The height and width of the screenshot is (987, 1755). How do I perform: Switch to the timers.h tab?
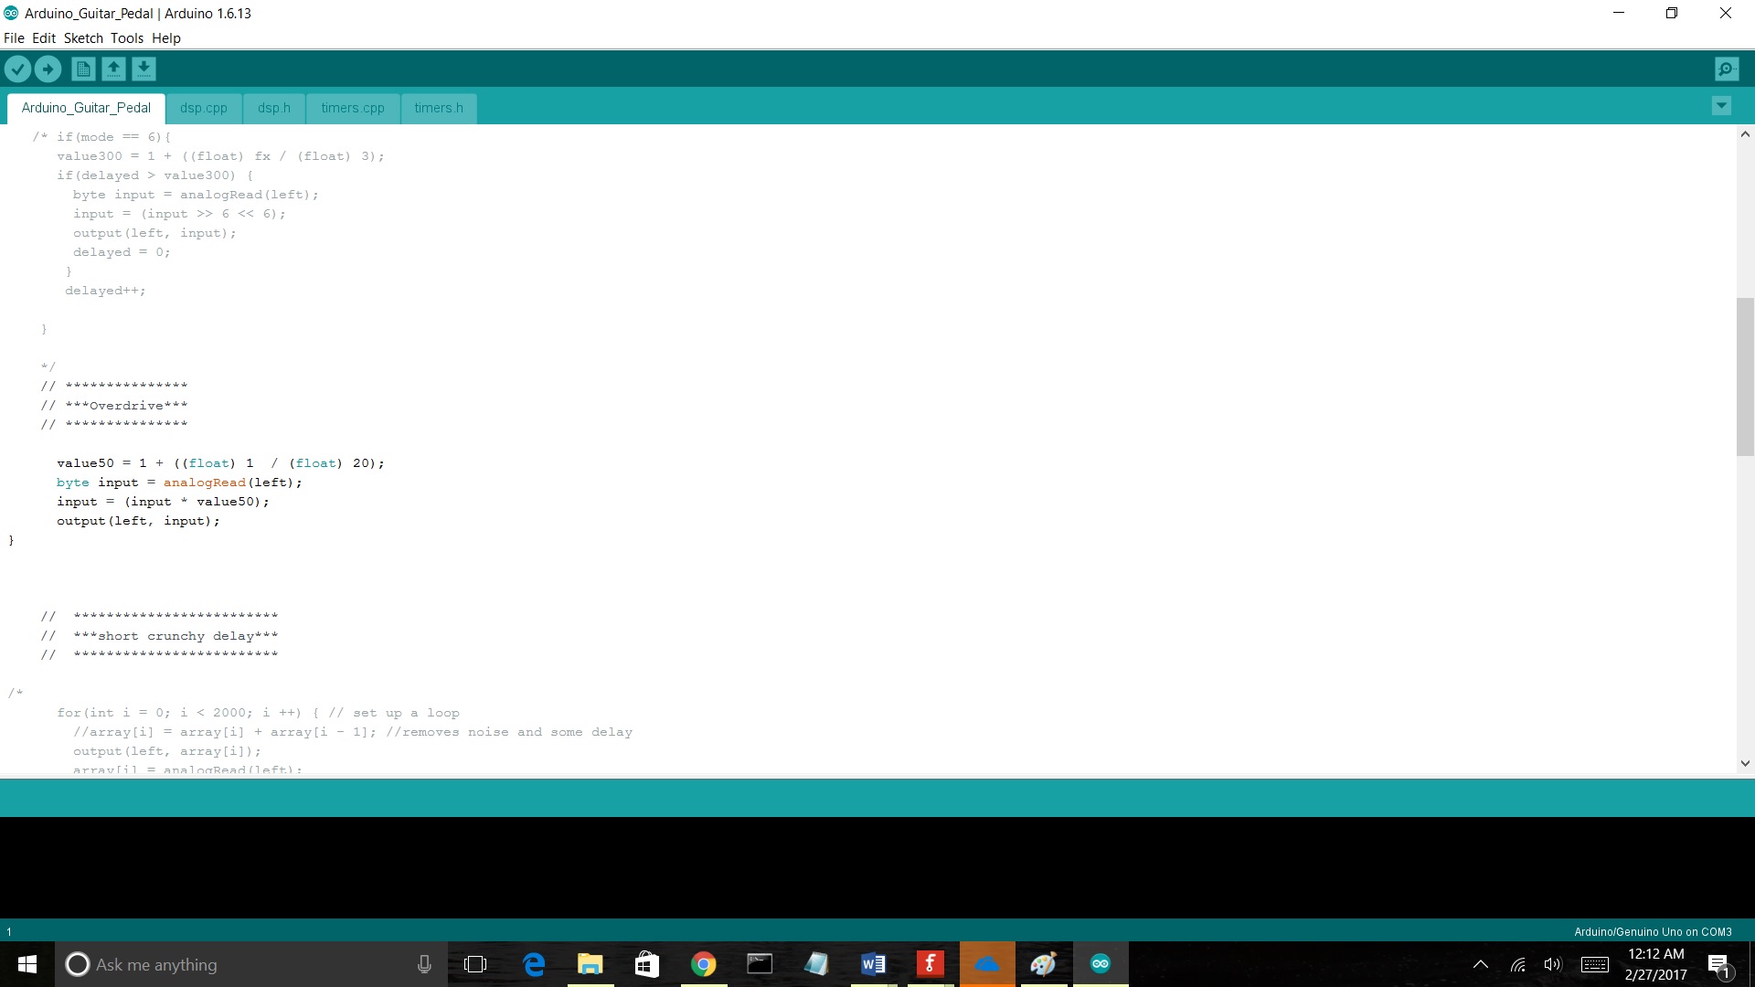[439, 108]
